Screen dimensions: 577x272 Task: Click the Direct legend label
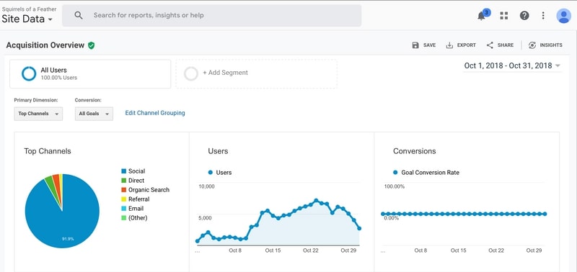pyautogui.click(x=136, y=181)
